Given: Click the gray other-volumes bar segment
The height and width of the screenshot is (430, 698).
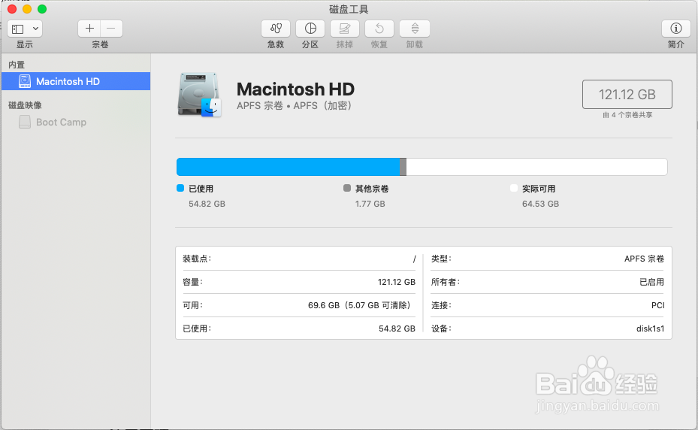Looking at the screenshot, I should [403, 167].
